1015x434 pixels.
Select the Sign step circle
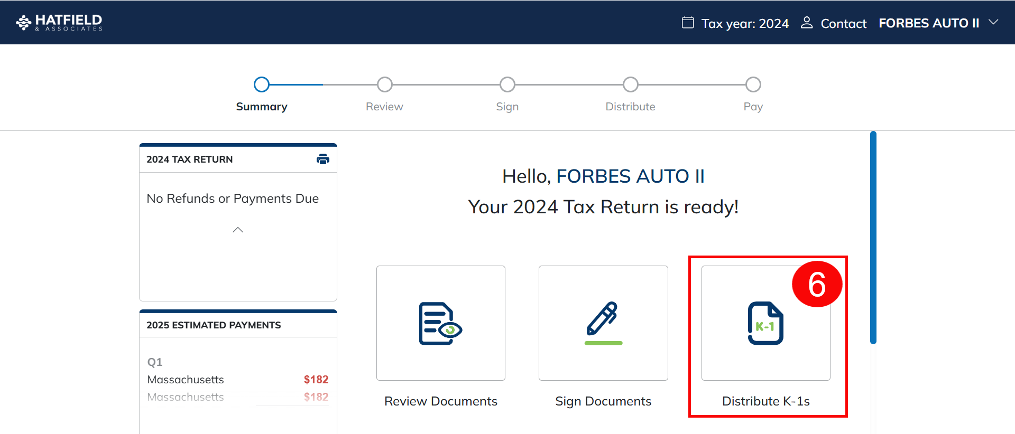coord(507,84)
